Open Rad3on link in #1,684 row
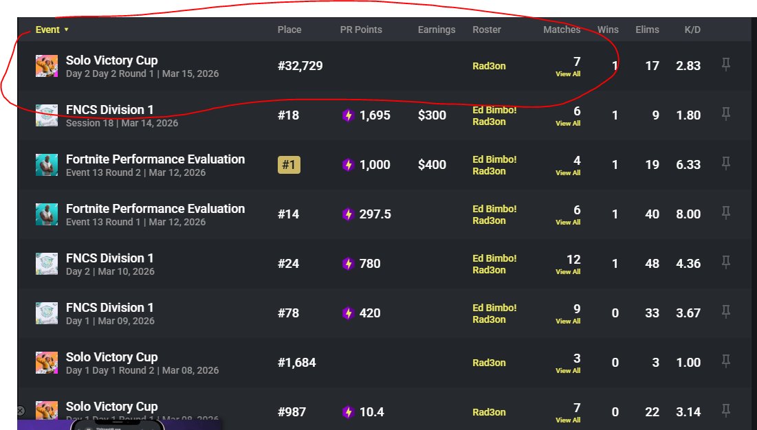The height and width of the screenshot is (430, 757). 489,363
